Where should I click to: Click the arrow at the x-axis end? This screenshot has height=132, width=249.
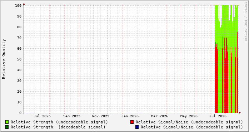240,113
